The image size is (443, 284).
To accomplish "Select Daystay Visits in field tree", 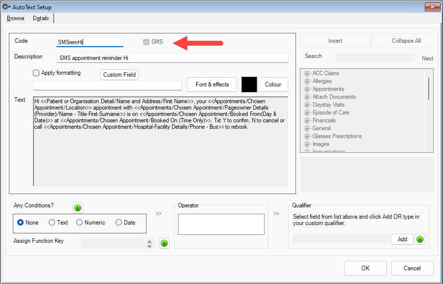I will 328,105.
